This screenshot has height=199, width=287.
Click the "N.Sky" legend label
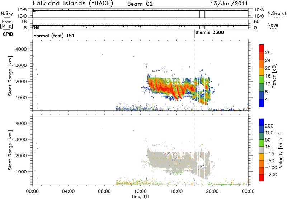pos(7,13)
